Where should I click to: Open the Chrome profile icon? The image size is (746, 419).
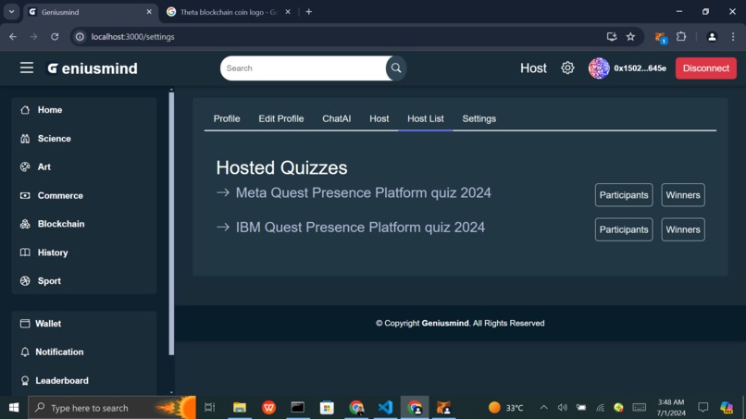712,37
